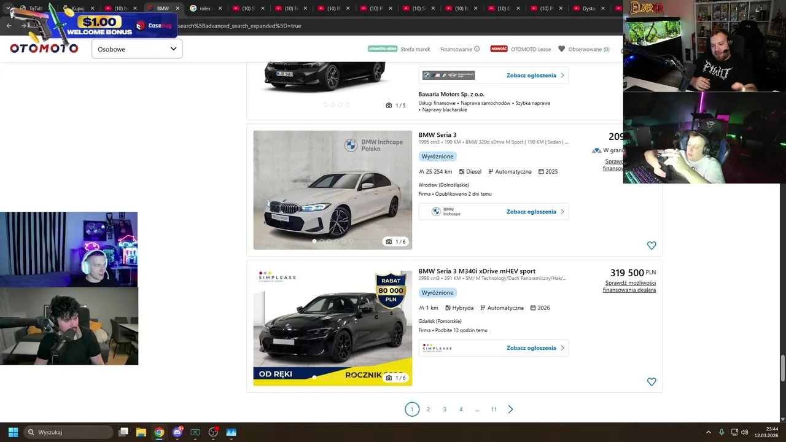The image size is (786, 442).
Task: Open Strefa marek in the header
Action: click(x=416, y=49)
